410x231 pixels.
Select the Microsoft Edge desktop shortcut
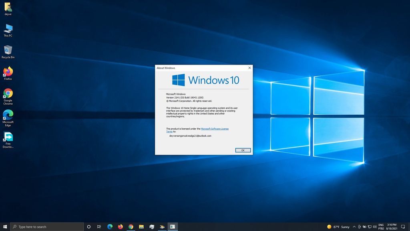(8, 118)
